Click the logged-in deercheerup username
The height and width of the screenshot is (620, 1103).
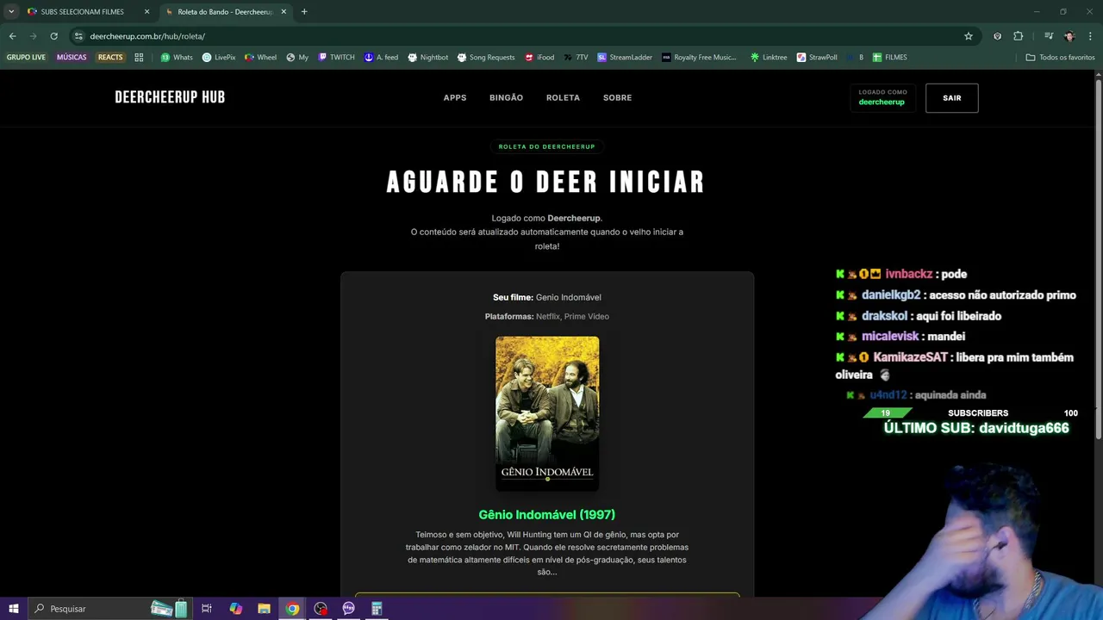tap(882, 102)
